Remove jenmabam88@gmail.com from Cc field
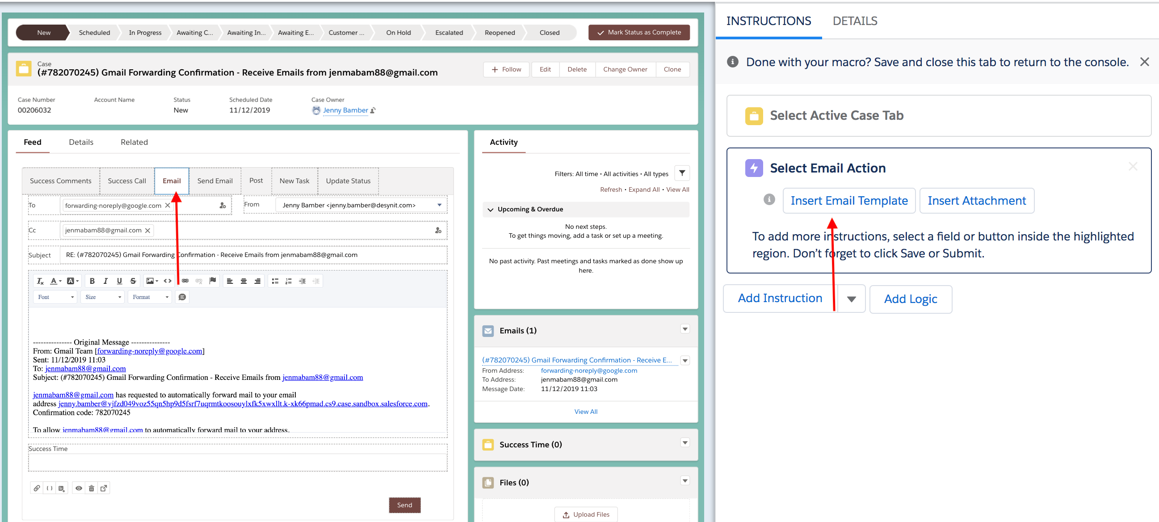The width and height of the screenshot is (1159, 522). pyautogui.click(x=147, y=231)
